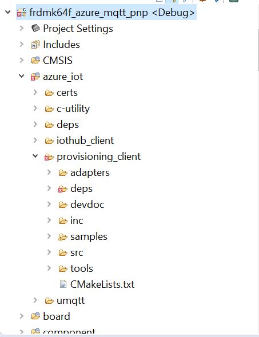Click the vertical scrollbar of the project tree
This screenshot has height=337, width=259.
[258, 50]
